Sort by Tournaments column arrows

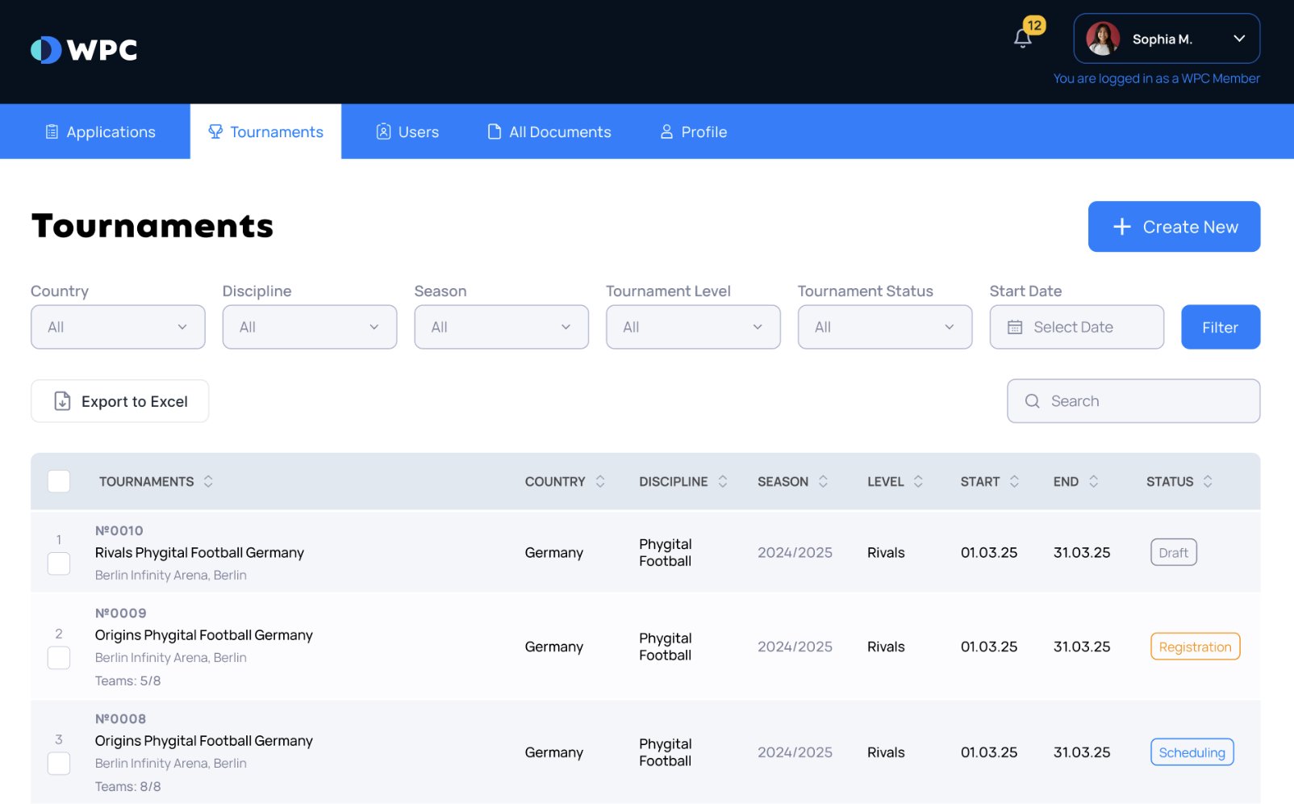208,481
